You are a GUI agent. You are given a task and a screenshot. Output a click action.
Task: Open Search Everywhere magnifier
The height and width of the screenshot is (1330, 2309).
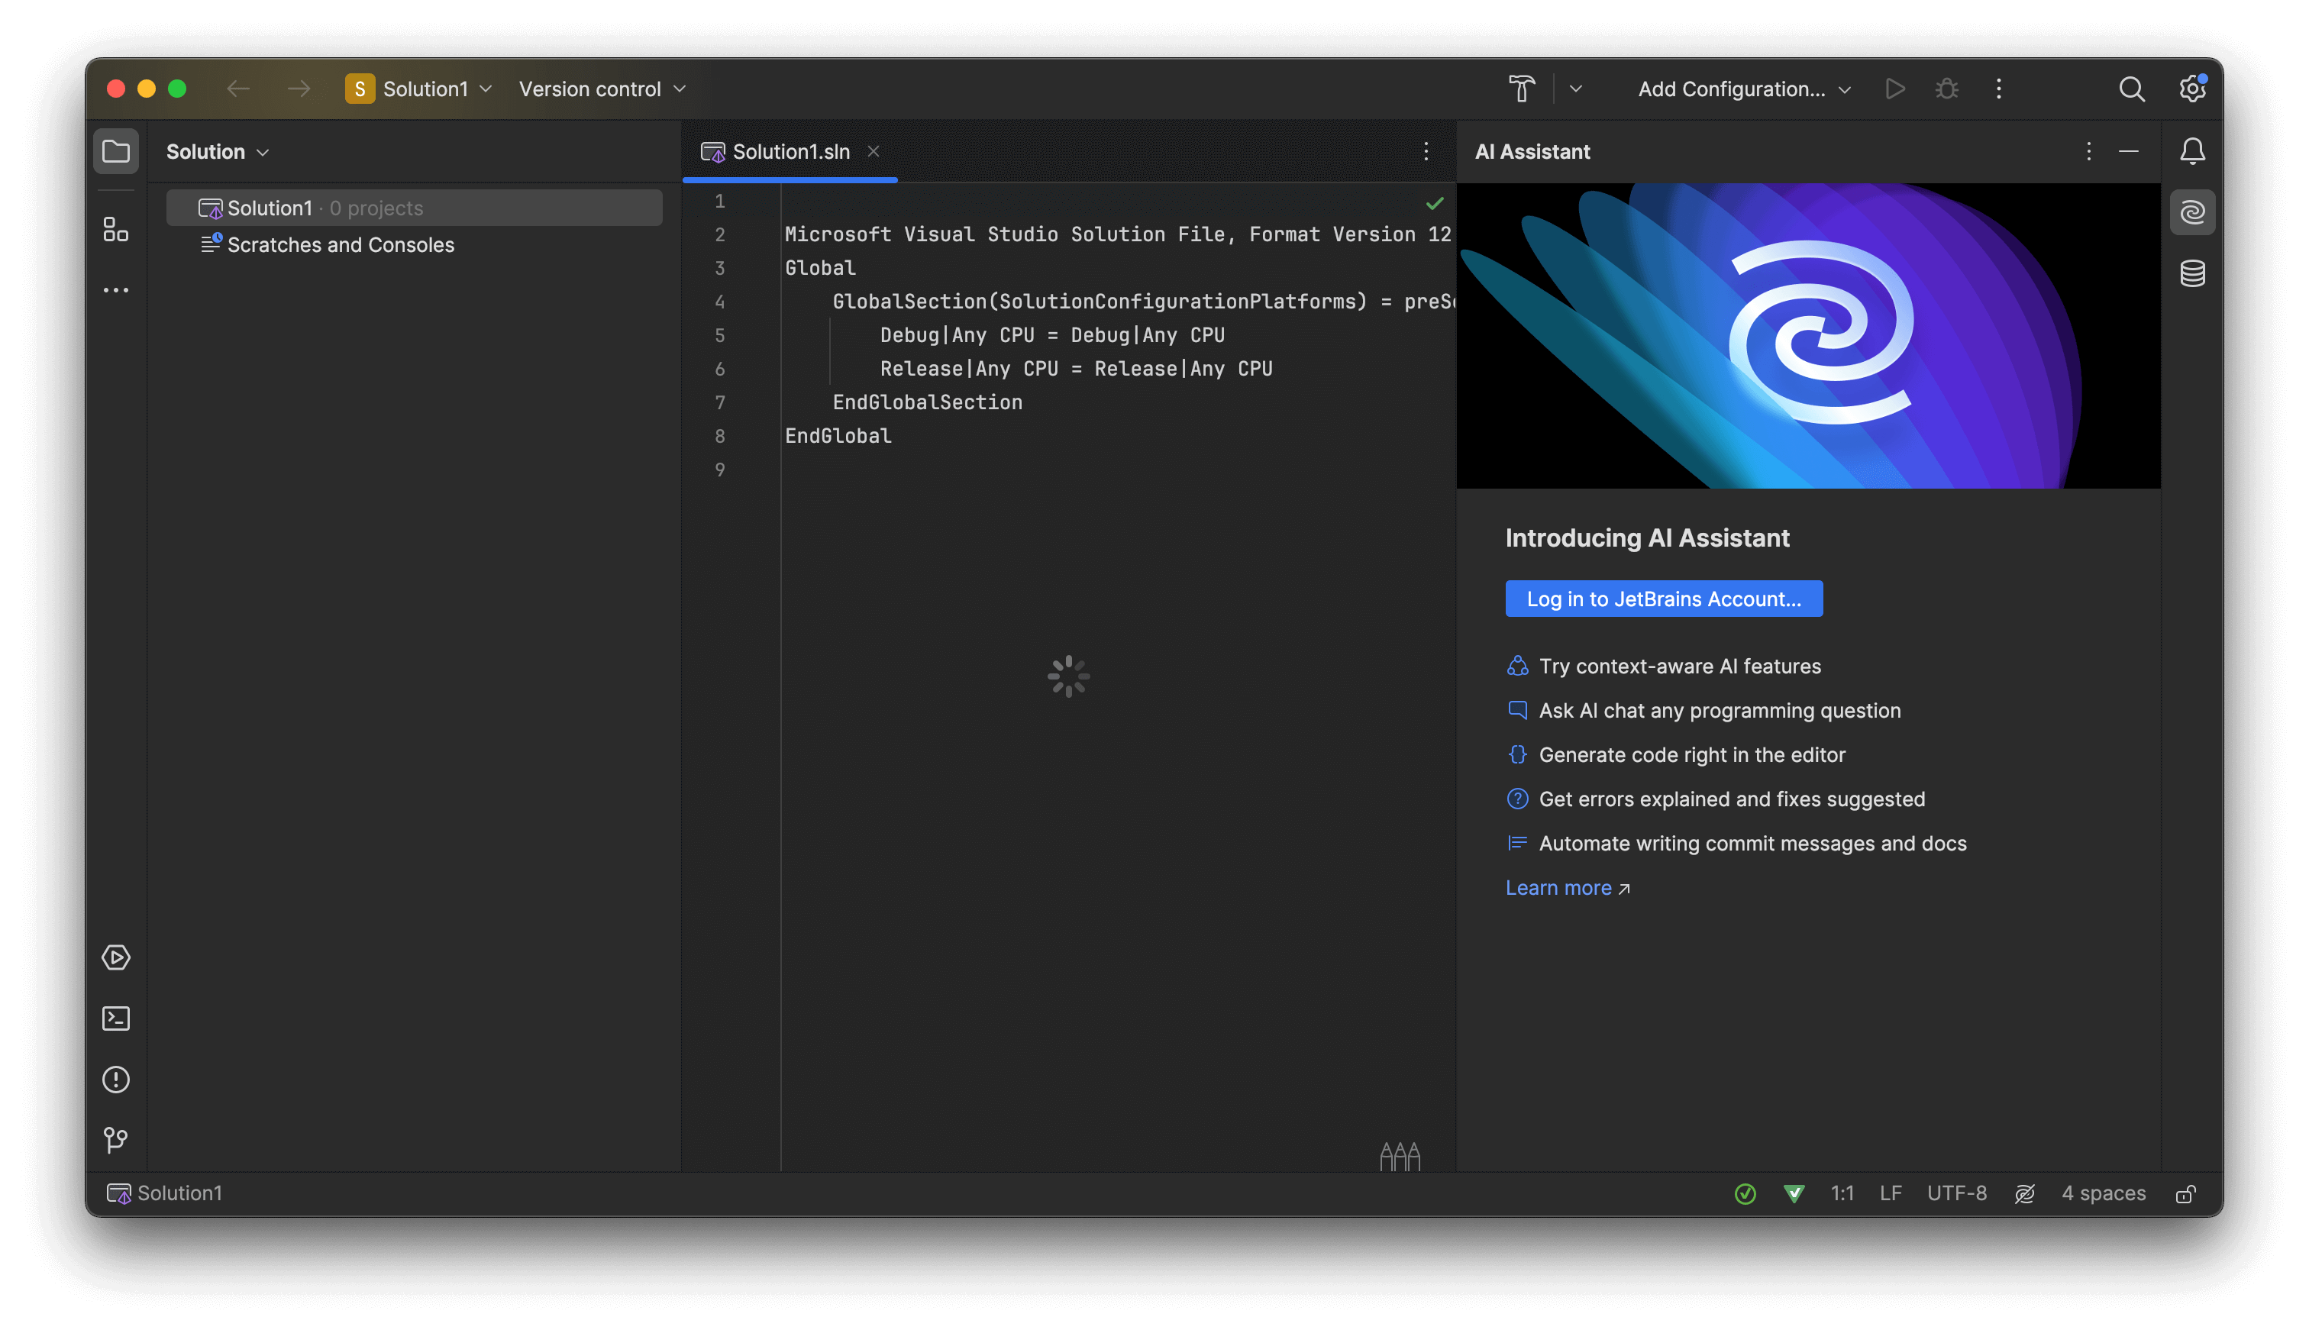click(2131, 89)
